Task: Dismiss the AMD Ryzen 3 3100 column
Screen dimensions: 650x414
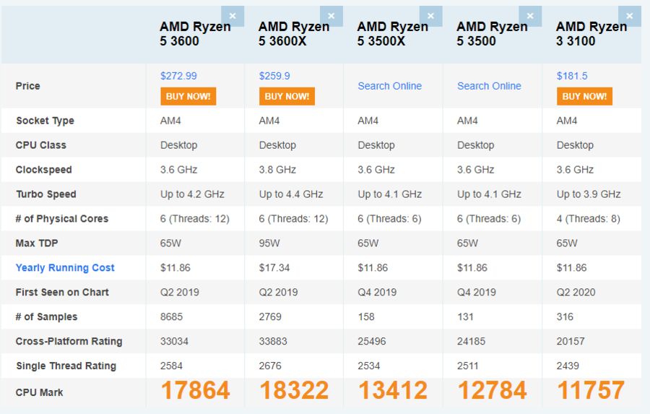Action: click(629, 16)
